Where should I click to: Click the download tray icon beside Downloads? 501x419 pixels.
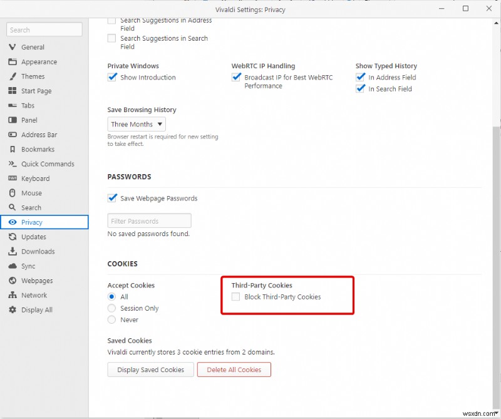point(13,251)
